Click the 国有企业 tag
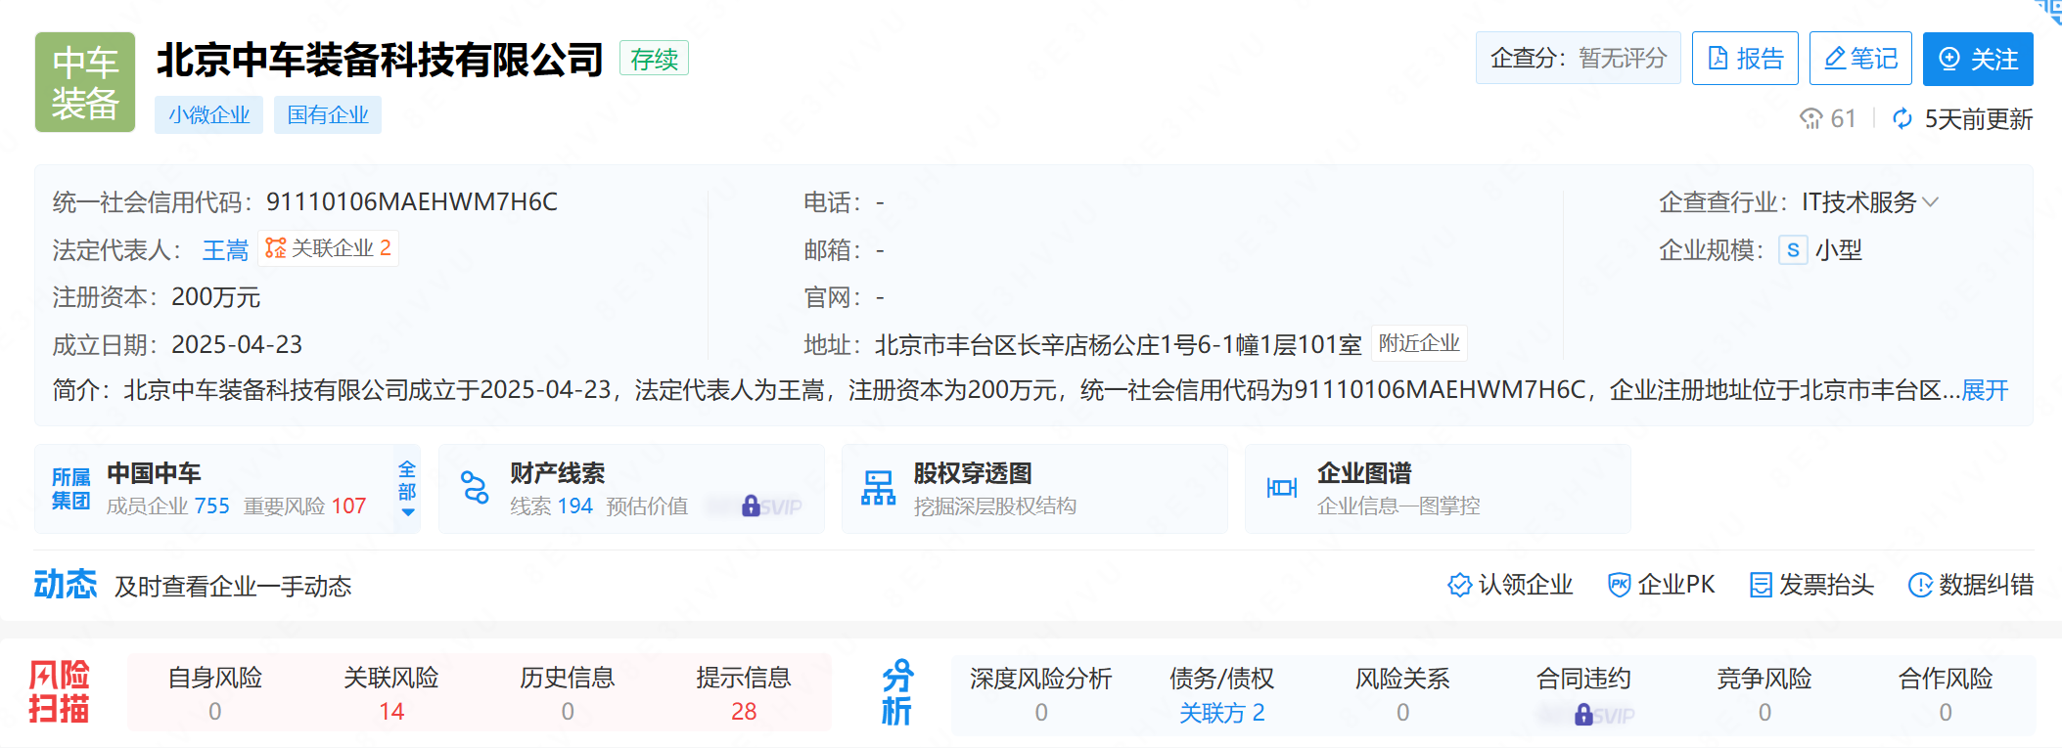This screenshot has width=2062, height=748. point(328,115)
